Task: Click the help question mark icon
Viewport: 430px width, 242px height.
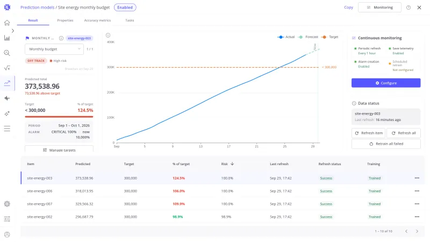Action: 408,8
